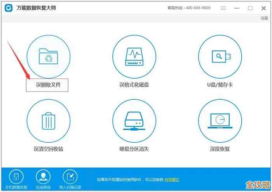Viewport: 272px width, 192px height.
Task: Click the 深度恢复 label
Action: (x=220, y=149)
